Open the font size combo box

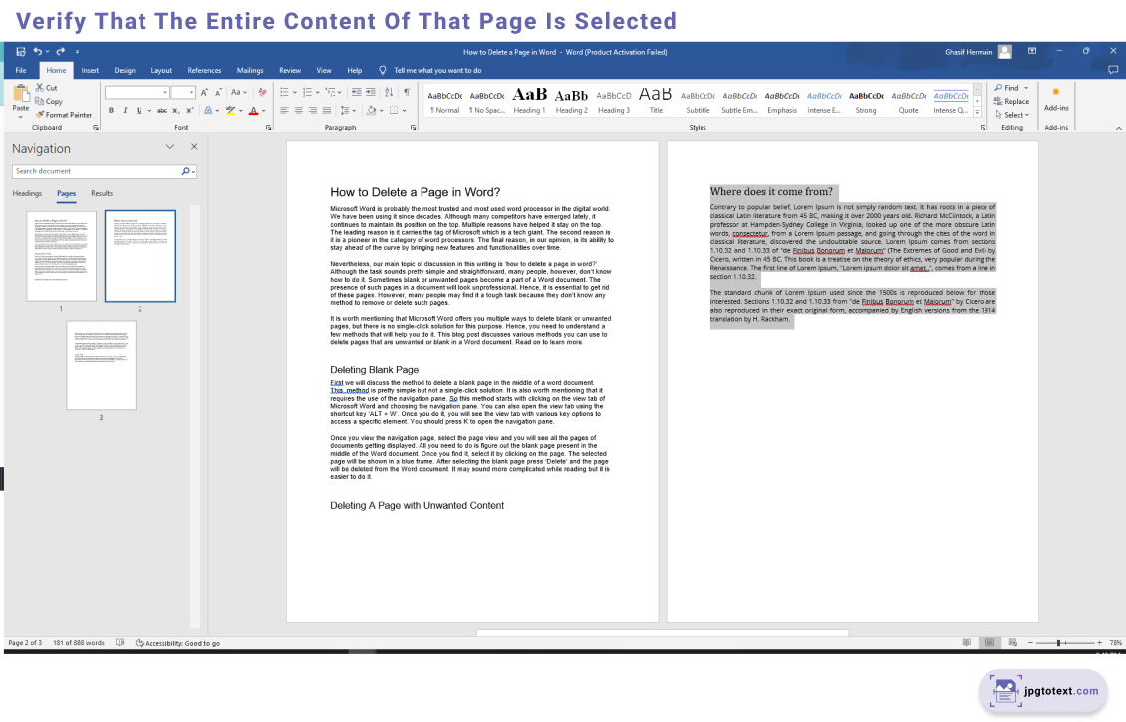click(x=183, y=92)
